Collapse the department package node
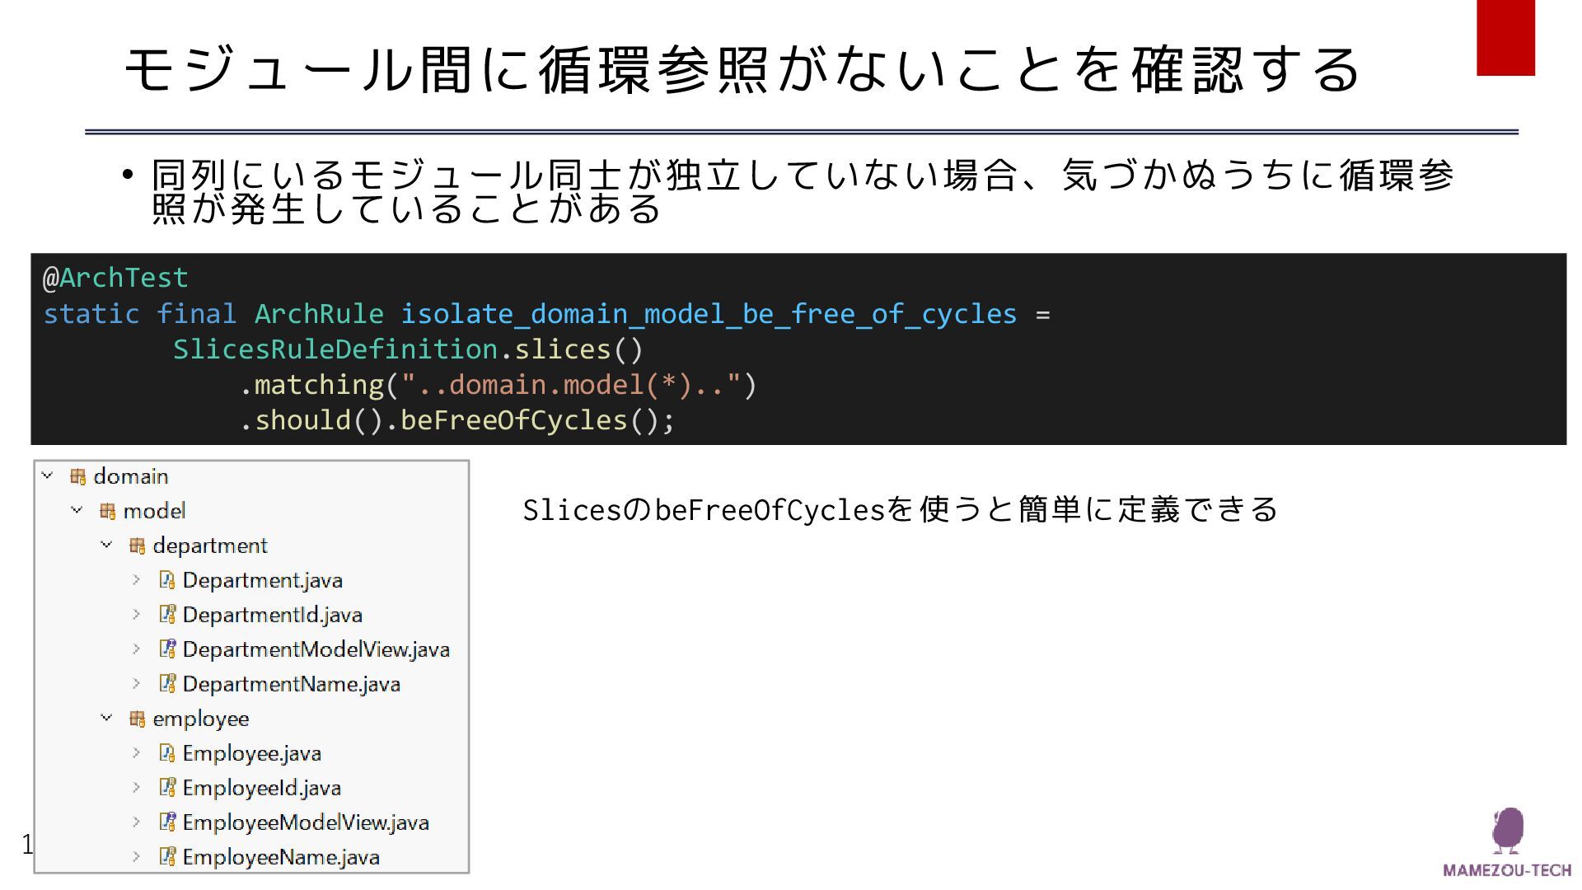 pos(106,546)
